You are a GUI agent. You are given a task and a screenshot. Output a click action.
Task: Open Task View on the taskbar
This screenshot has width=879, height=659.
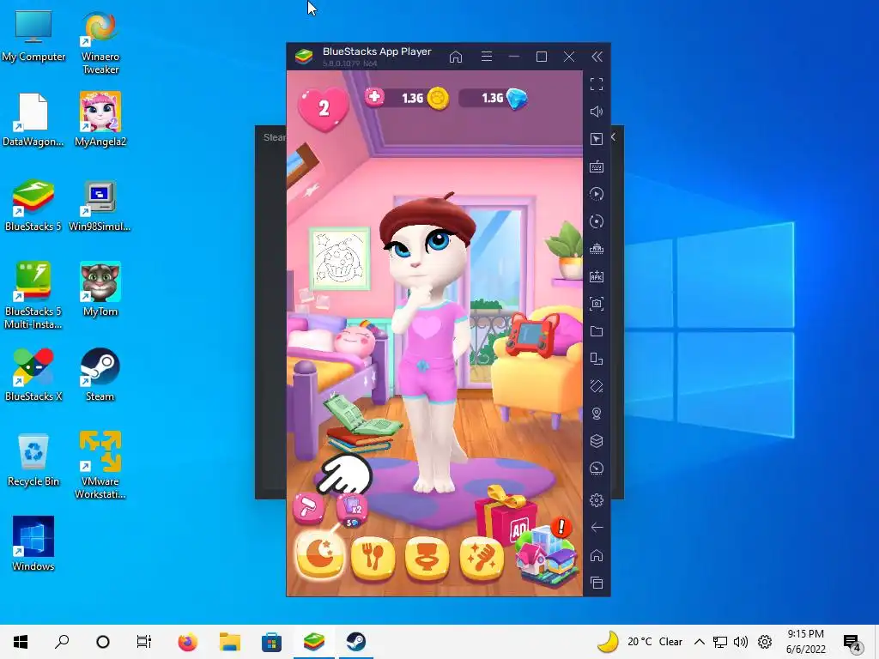coord(144,642)
